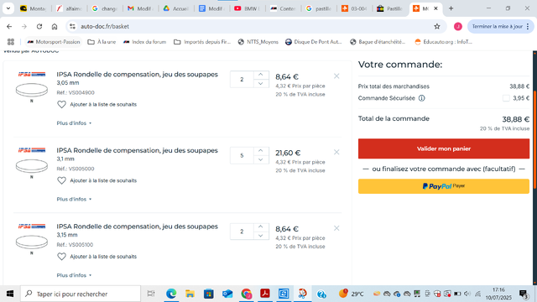Open the Educauto.org bookmark

point(444,42)
